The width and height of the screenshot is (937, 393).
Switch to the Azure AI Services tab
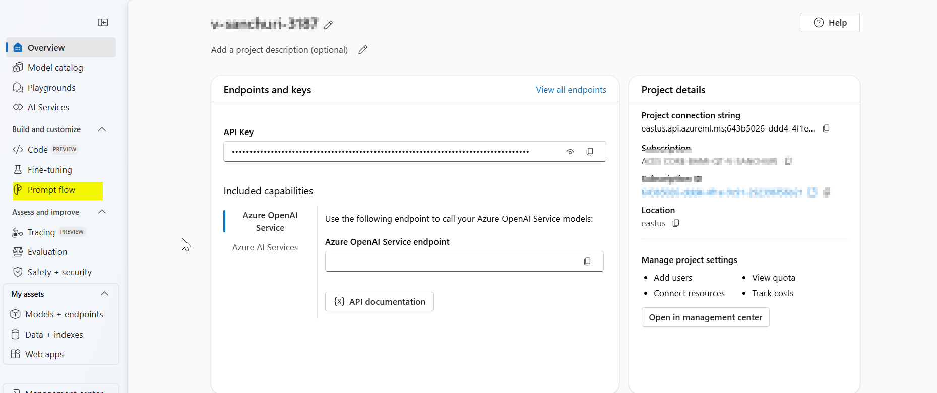coord(265,247)
